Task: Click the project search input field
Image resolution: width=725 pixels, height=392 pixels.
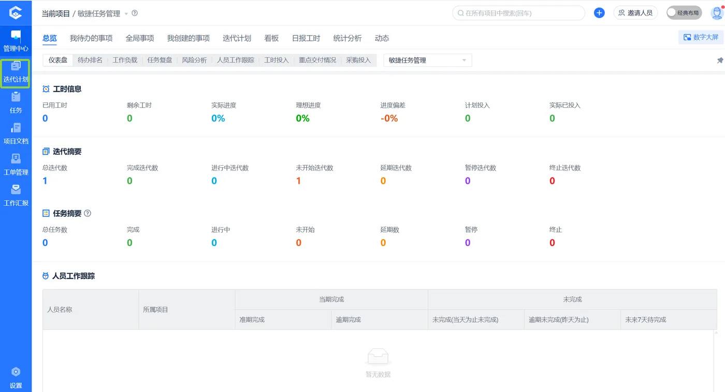Action: point(518,13)
